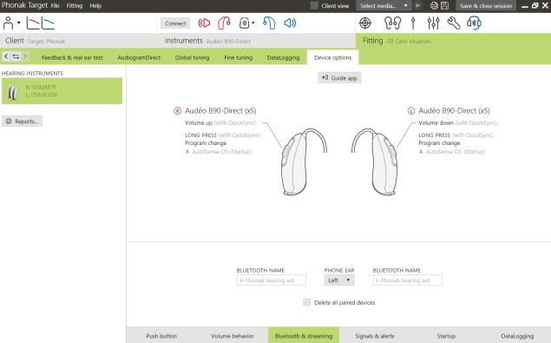
Task: Click the right hearing aid illustration
Action: (x=303, y=162)
